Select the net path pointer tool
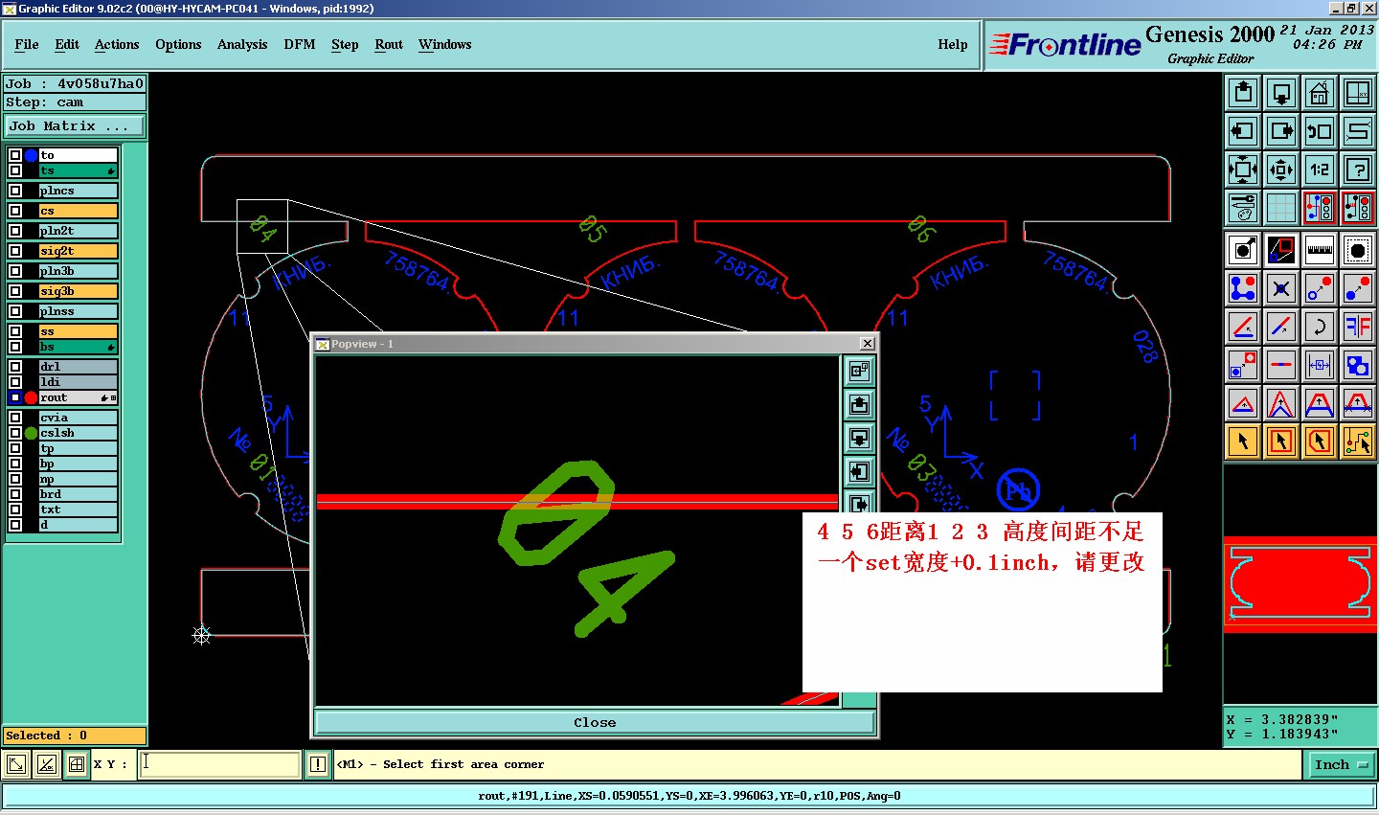The width and height of the screenshot is (1379, 815). click(x=1358, y=441)
